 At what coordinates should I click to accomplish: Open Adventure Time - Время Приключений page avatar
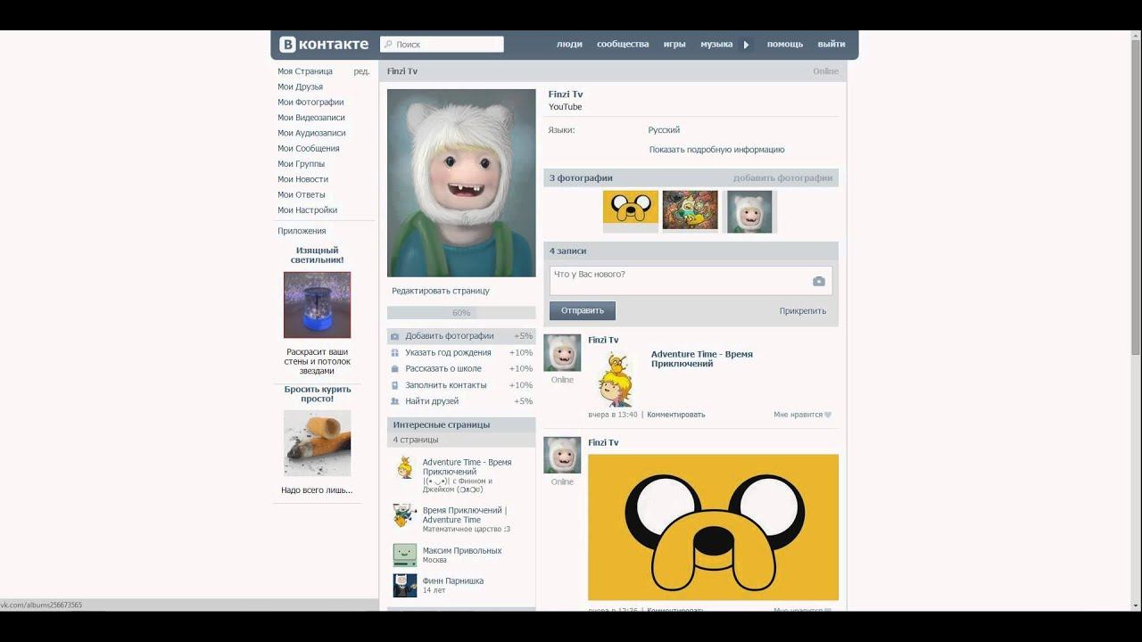coord(405,468)
